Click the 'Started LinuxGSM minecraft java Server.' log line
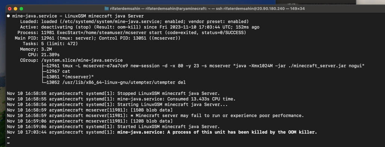The height and width of the screenshot is (147, 385). point(113,127)
